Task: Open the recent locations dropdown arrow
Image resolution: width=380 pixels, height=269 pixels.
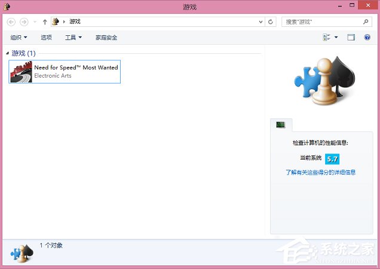Action: 35,22
